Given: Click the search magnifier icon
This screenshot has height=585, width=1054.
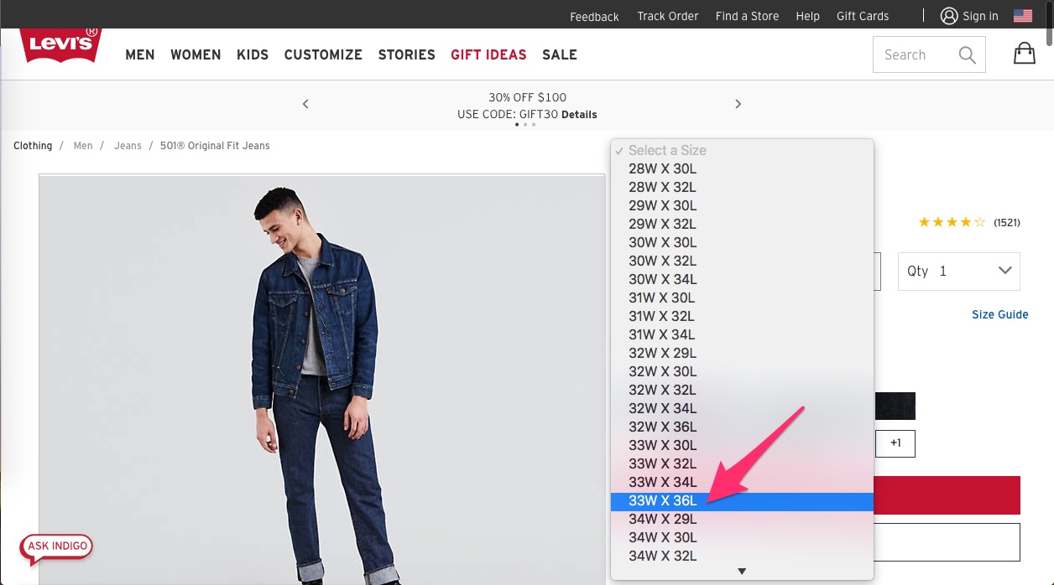Looking at the screenshot, I should 967,55.
